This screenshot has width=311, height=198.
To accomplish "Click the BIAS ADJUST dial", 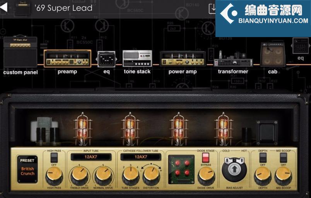I will pyautogui.click(x=234, y=169).
